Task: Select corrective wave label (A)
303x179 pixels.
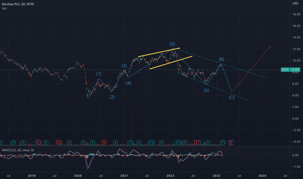Action: (206, 90)
